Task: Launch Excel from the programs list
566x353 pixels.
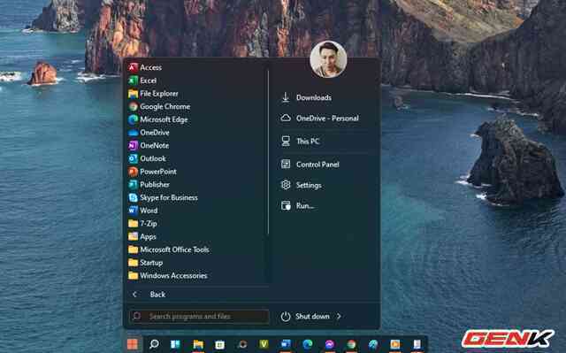Action: [x=142, y=81]
